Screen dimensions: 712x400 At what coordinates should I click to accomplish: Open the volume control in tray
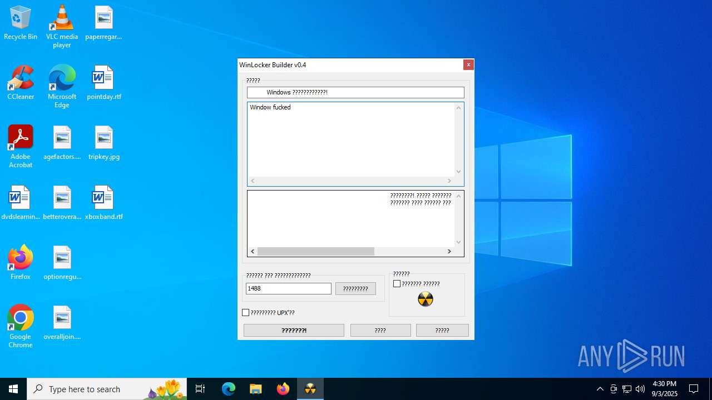(x=640, y=389)
